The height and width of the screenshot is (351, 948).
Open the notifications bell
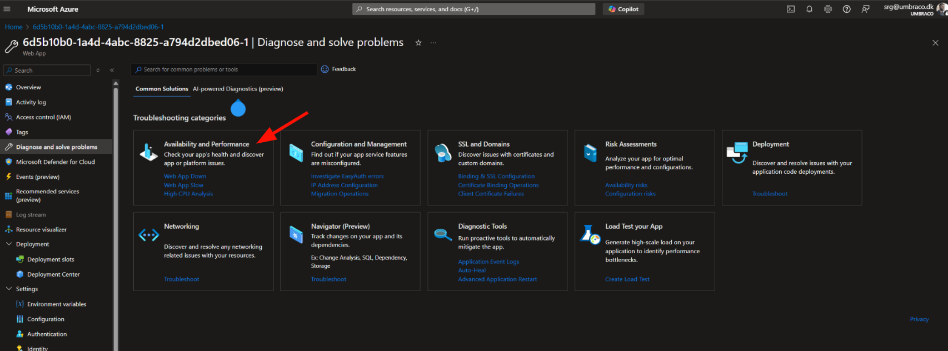[x=809, y=9]
